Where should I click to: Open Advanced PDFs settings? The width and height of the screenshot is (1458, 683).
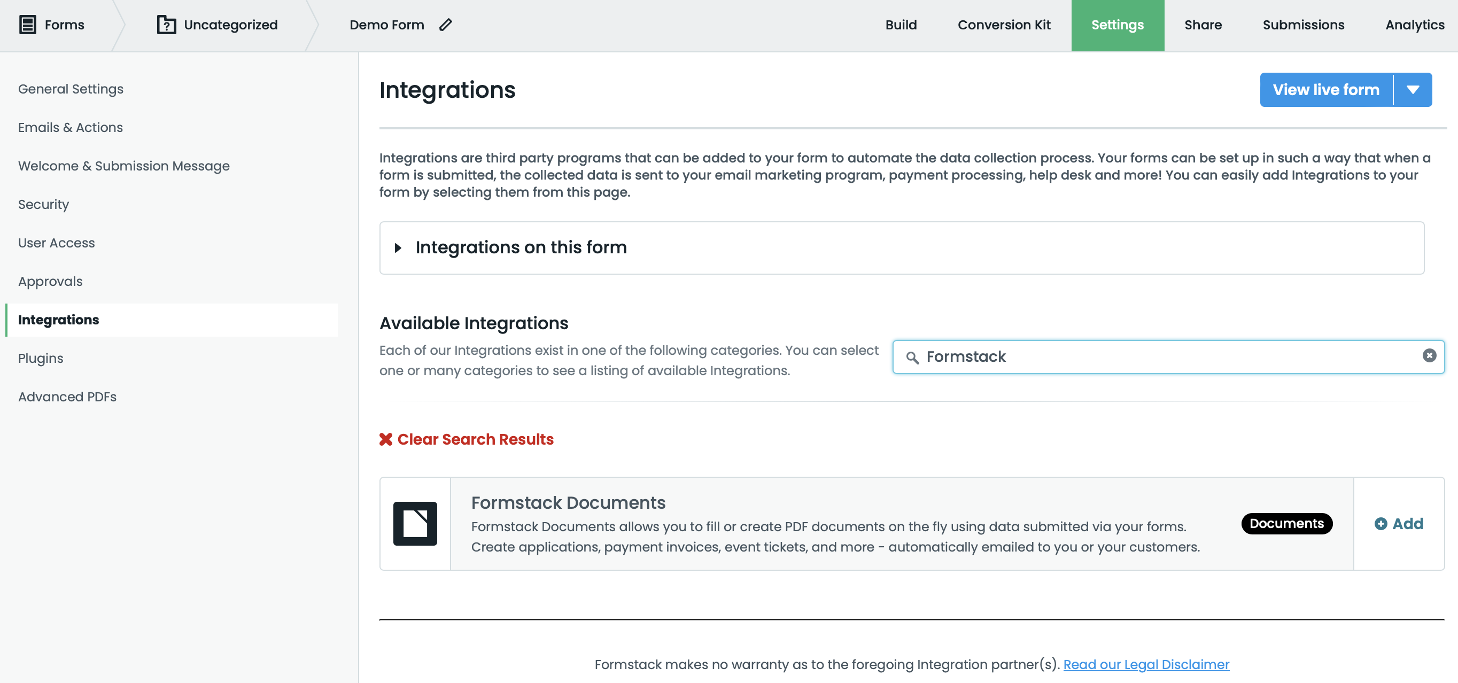coord(67,397)
